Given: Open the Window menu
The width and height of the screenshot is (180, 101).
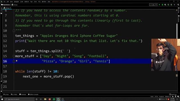Looking at the screenshot, I should click(x=44, y=2).
